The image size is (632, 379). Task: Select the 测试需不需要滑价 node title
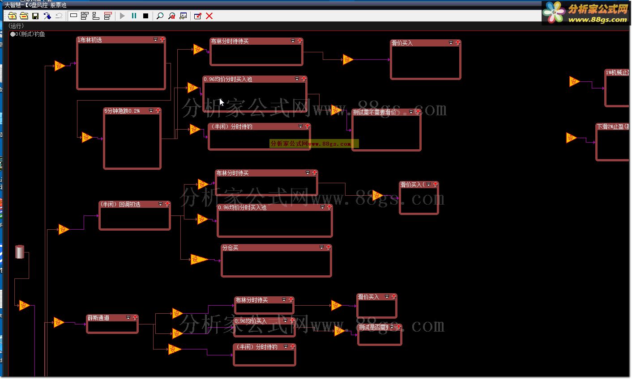(374, 112)
